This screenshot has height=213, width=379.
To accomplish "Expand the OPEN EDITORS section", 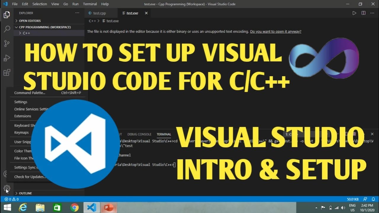I will [x=29, y=21].
